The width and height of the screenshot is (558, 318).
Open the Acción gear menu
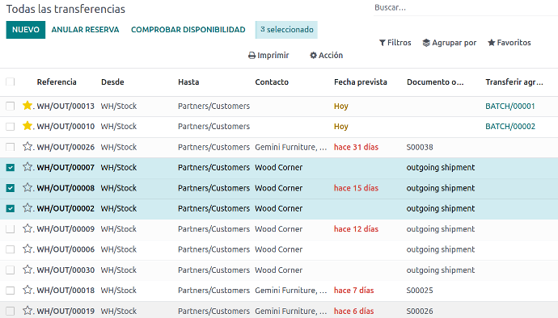[x=327, y=56]
